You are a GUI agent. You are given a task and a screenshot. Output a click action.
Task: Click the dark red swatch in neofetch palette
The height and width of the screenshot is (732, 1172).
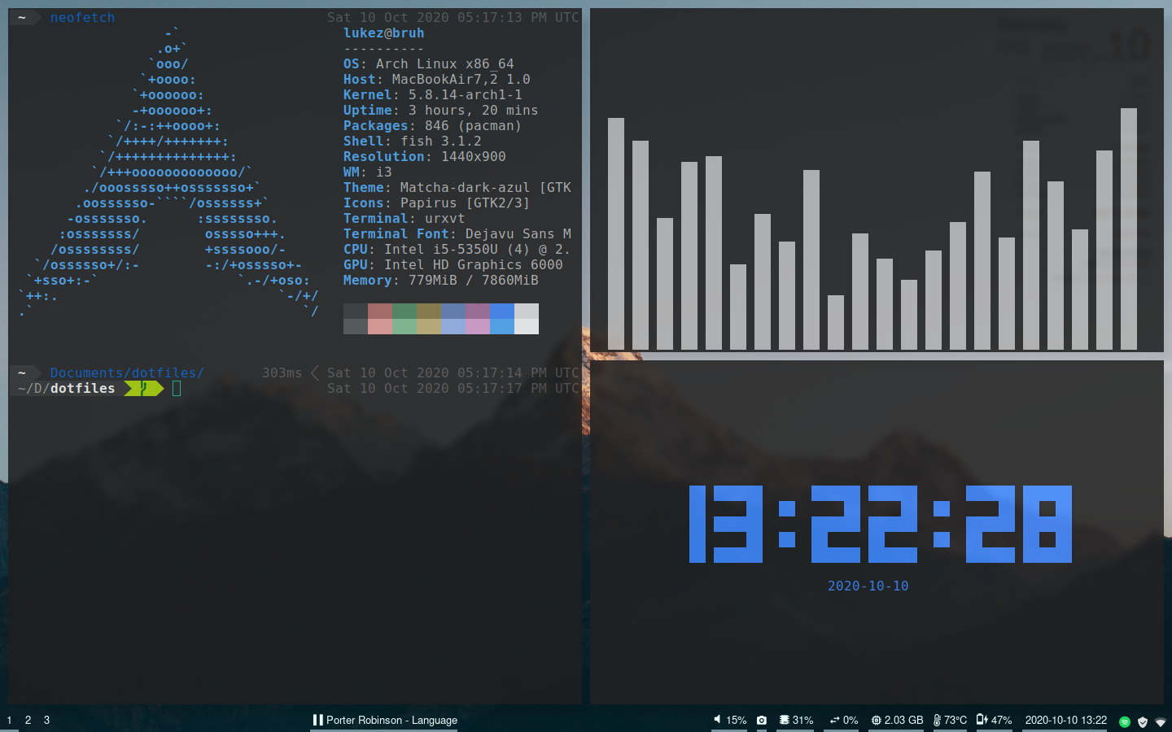[380, 311]
